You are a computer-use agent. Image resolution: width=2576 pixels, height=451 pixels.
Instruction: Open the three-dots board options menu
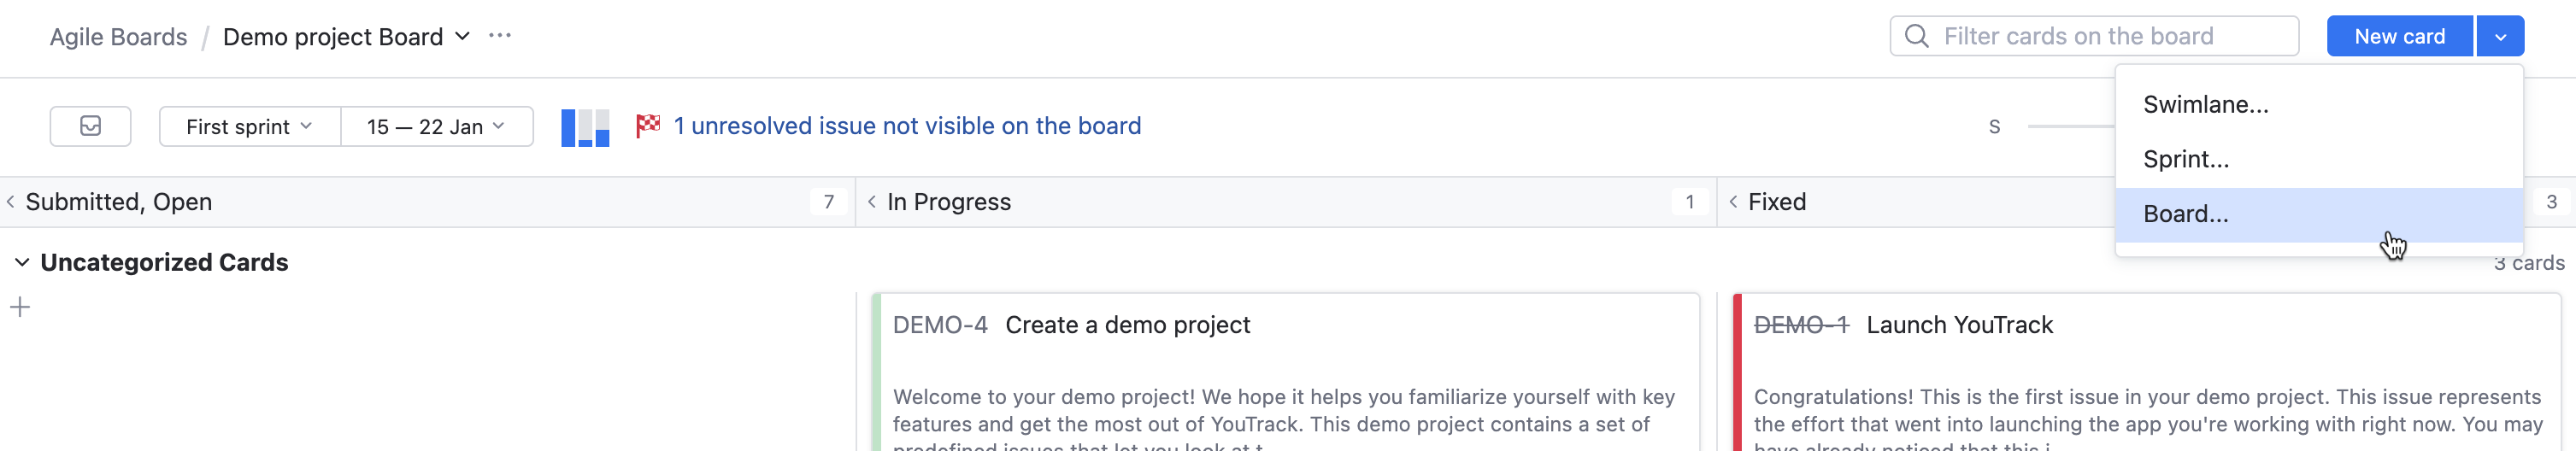(500, 36)
